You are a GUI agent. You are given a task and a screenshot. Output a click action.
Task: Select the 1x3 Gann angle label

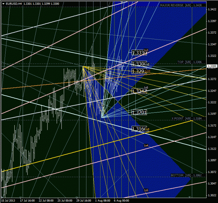tap(146, 50)
